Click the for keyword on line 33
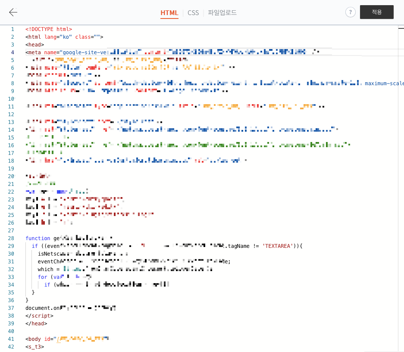This screenshot has height=352, width=404. coord(43,277)
